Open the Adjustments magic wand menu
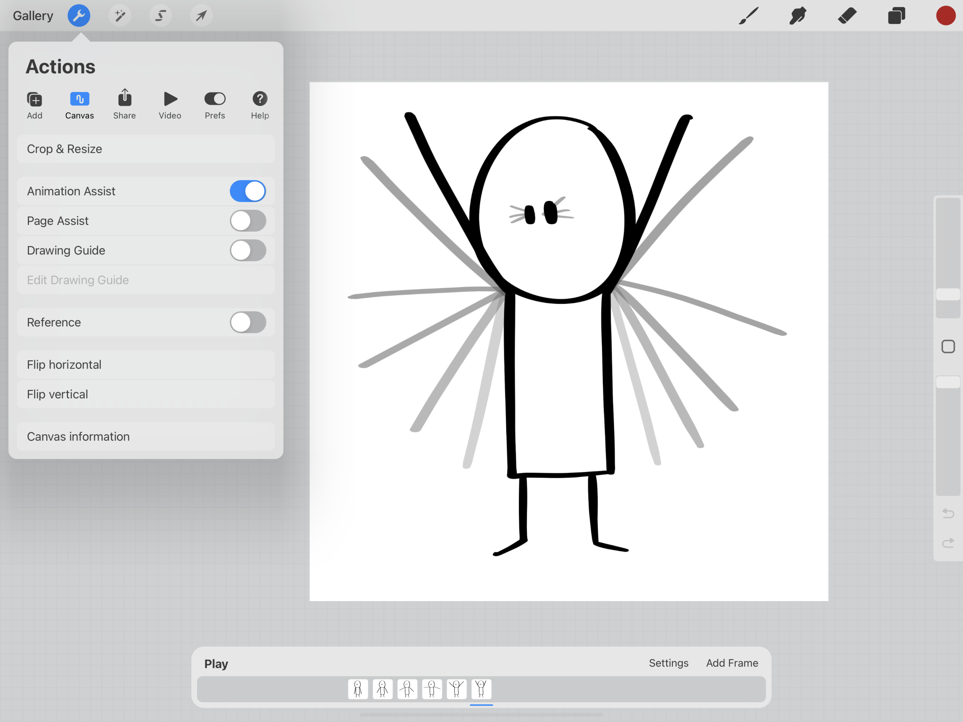The height and width of the screenshot is (722, 963). coord(120,16)
